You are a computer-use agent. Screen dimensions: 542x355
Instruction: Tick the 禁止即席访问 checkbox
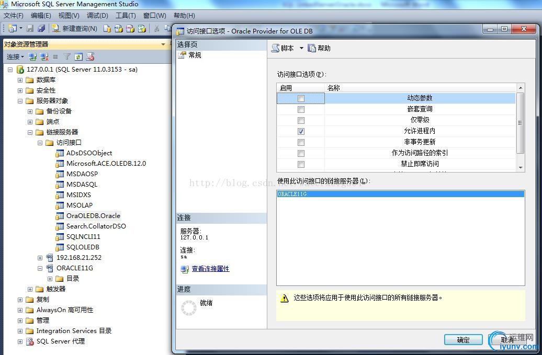[301, 164]
